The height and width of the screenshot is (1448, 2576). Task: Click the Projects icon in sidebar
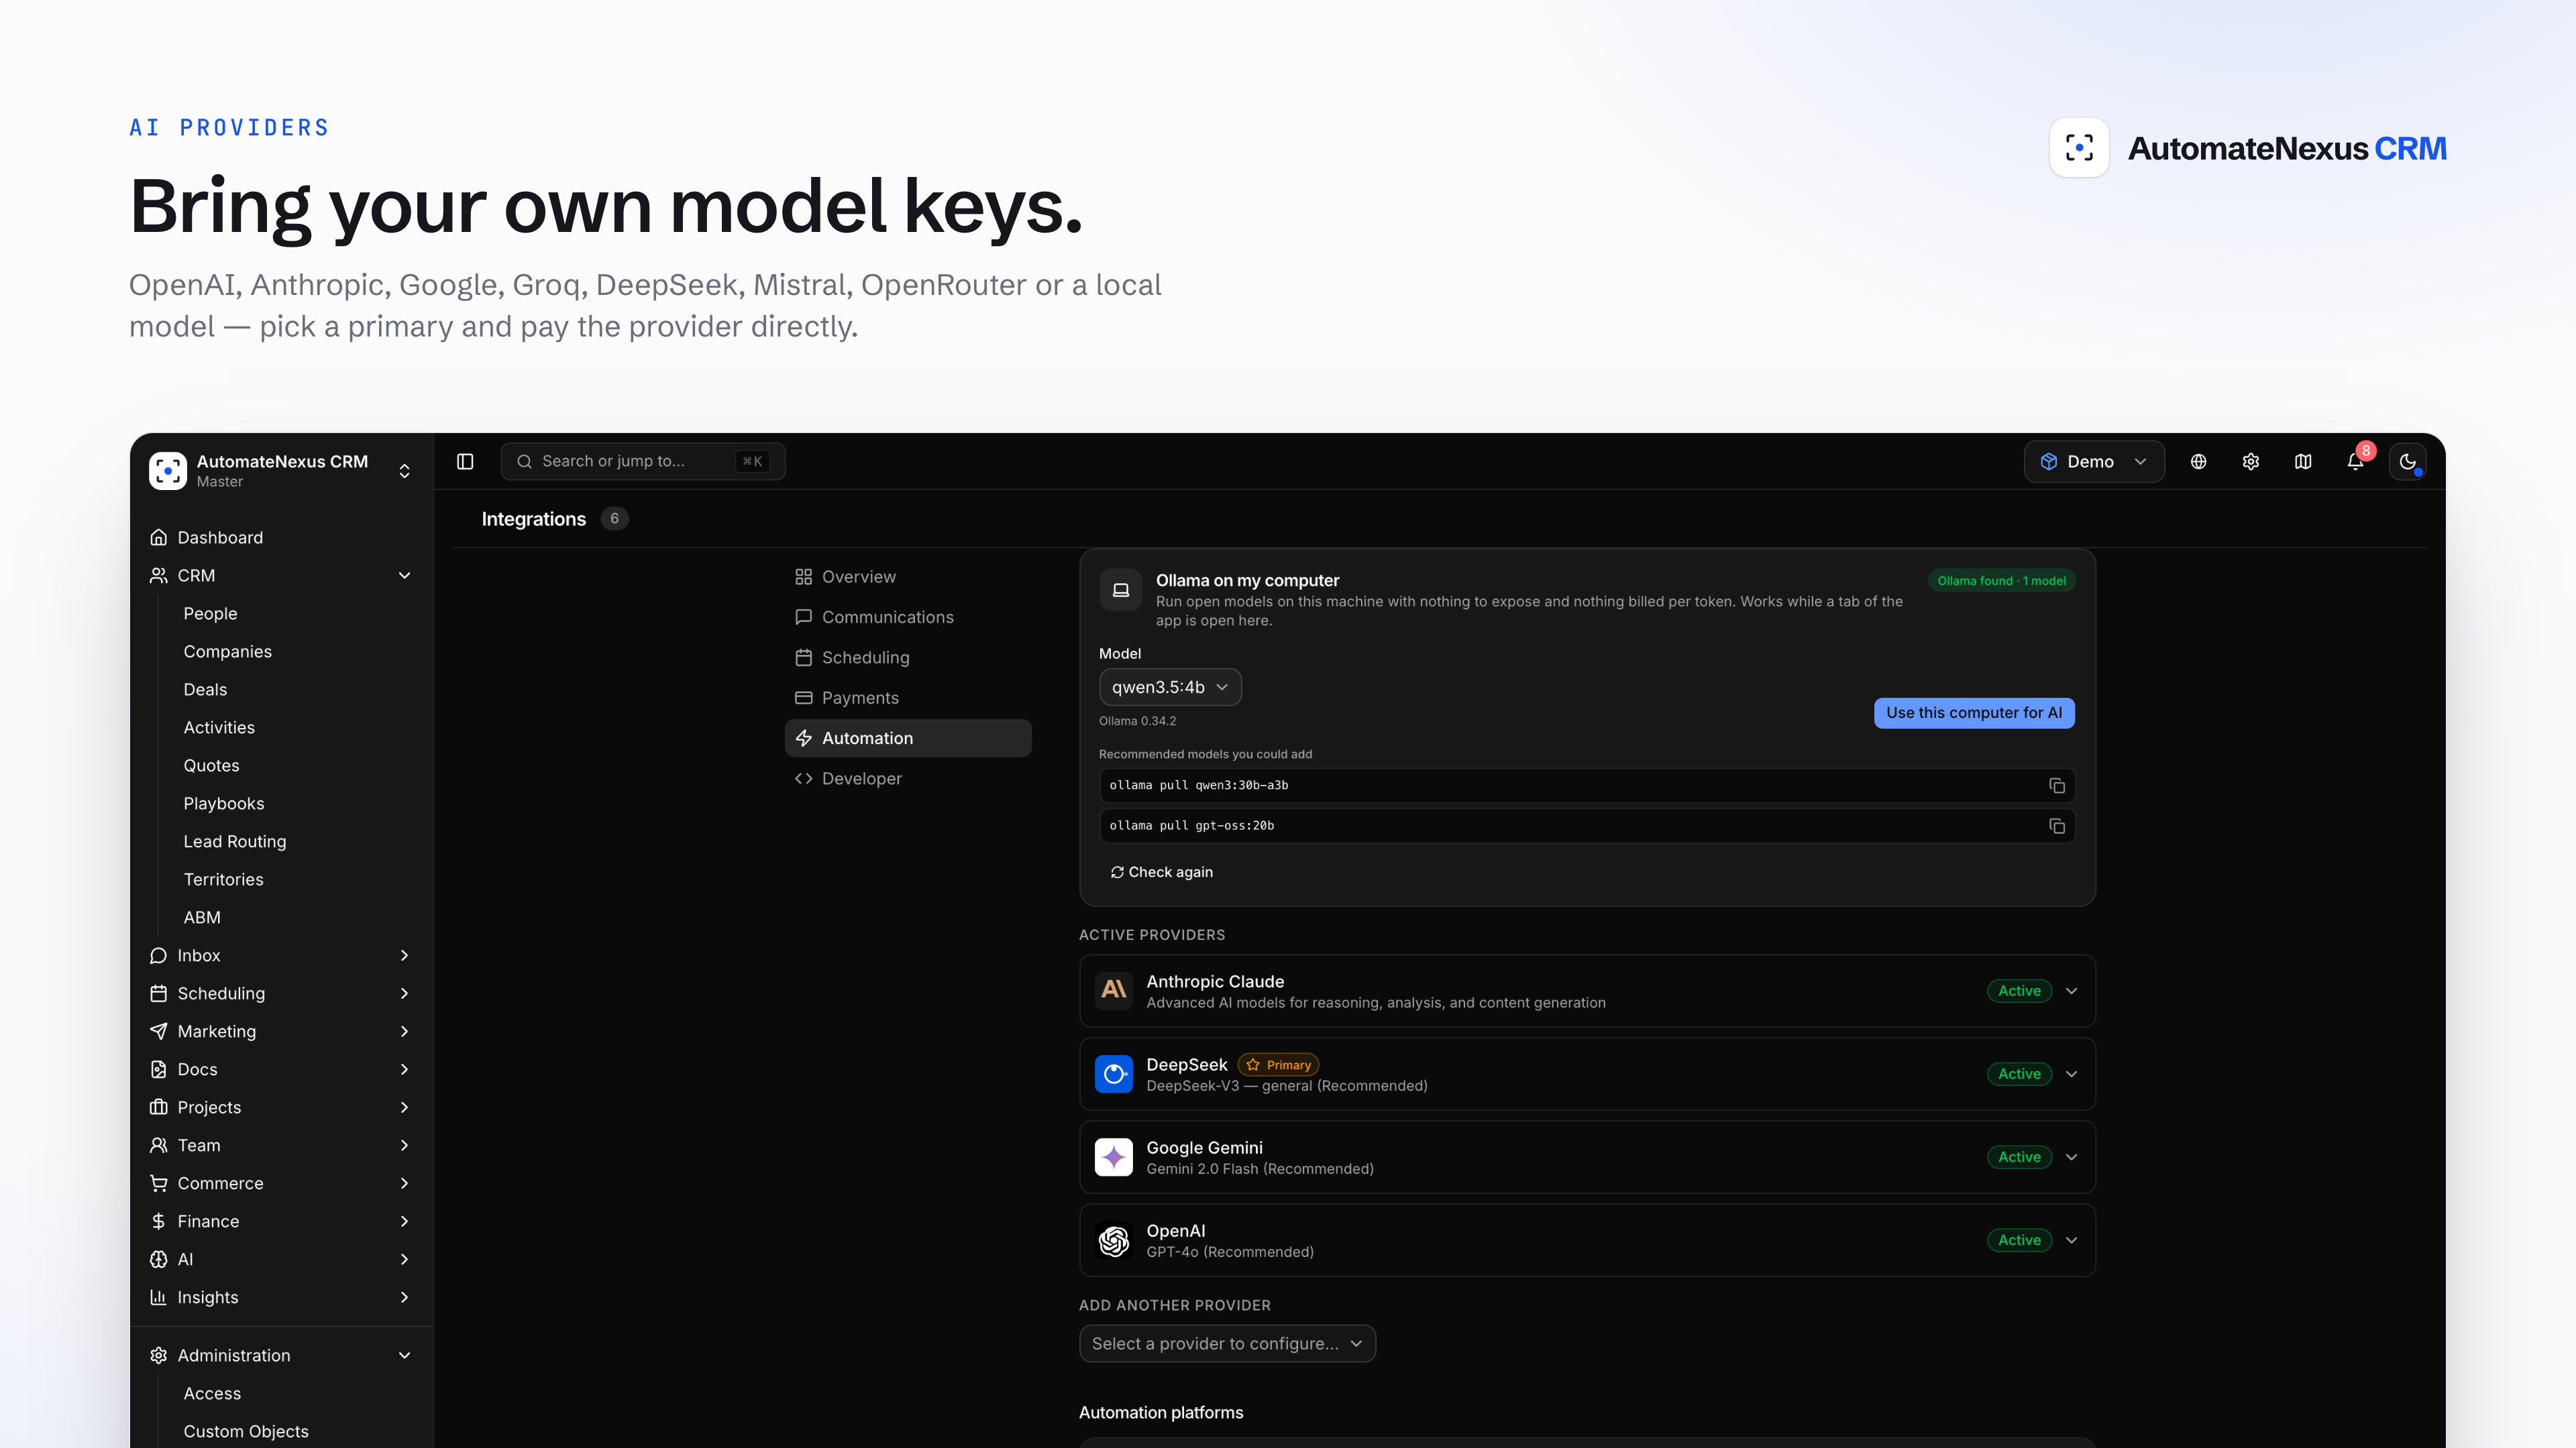pos(158,1107)
